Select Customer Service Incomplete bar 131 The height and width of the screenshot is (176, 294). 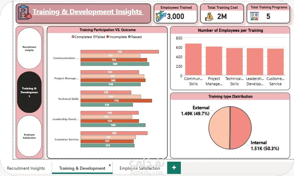107,141
